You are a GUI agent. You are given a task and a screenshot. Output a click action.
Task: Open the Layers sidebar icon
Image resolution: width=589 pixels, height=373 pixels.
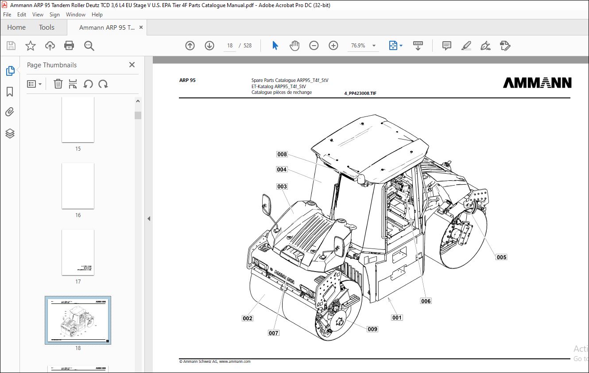click(x=10, y=133)
